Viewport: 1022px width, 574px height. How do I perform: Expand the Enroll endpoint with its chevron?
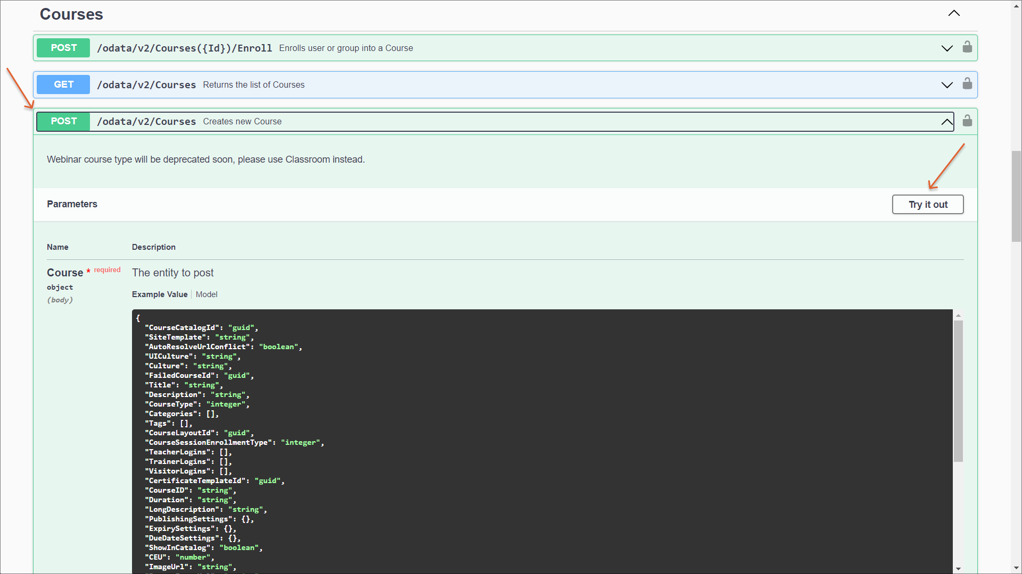(947, 48)
